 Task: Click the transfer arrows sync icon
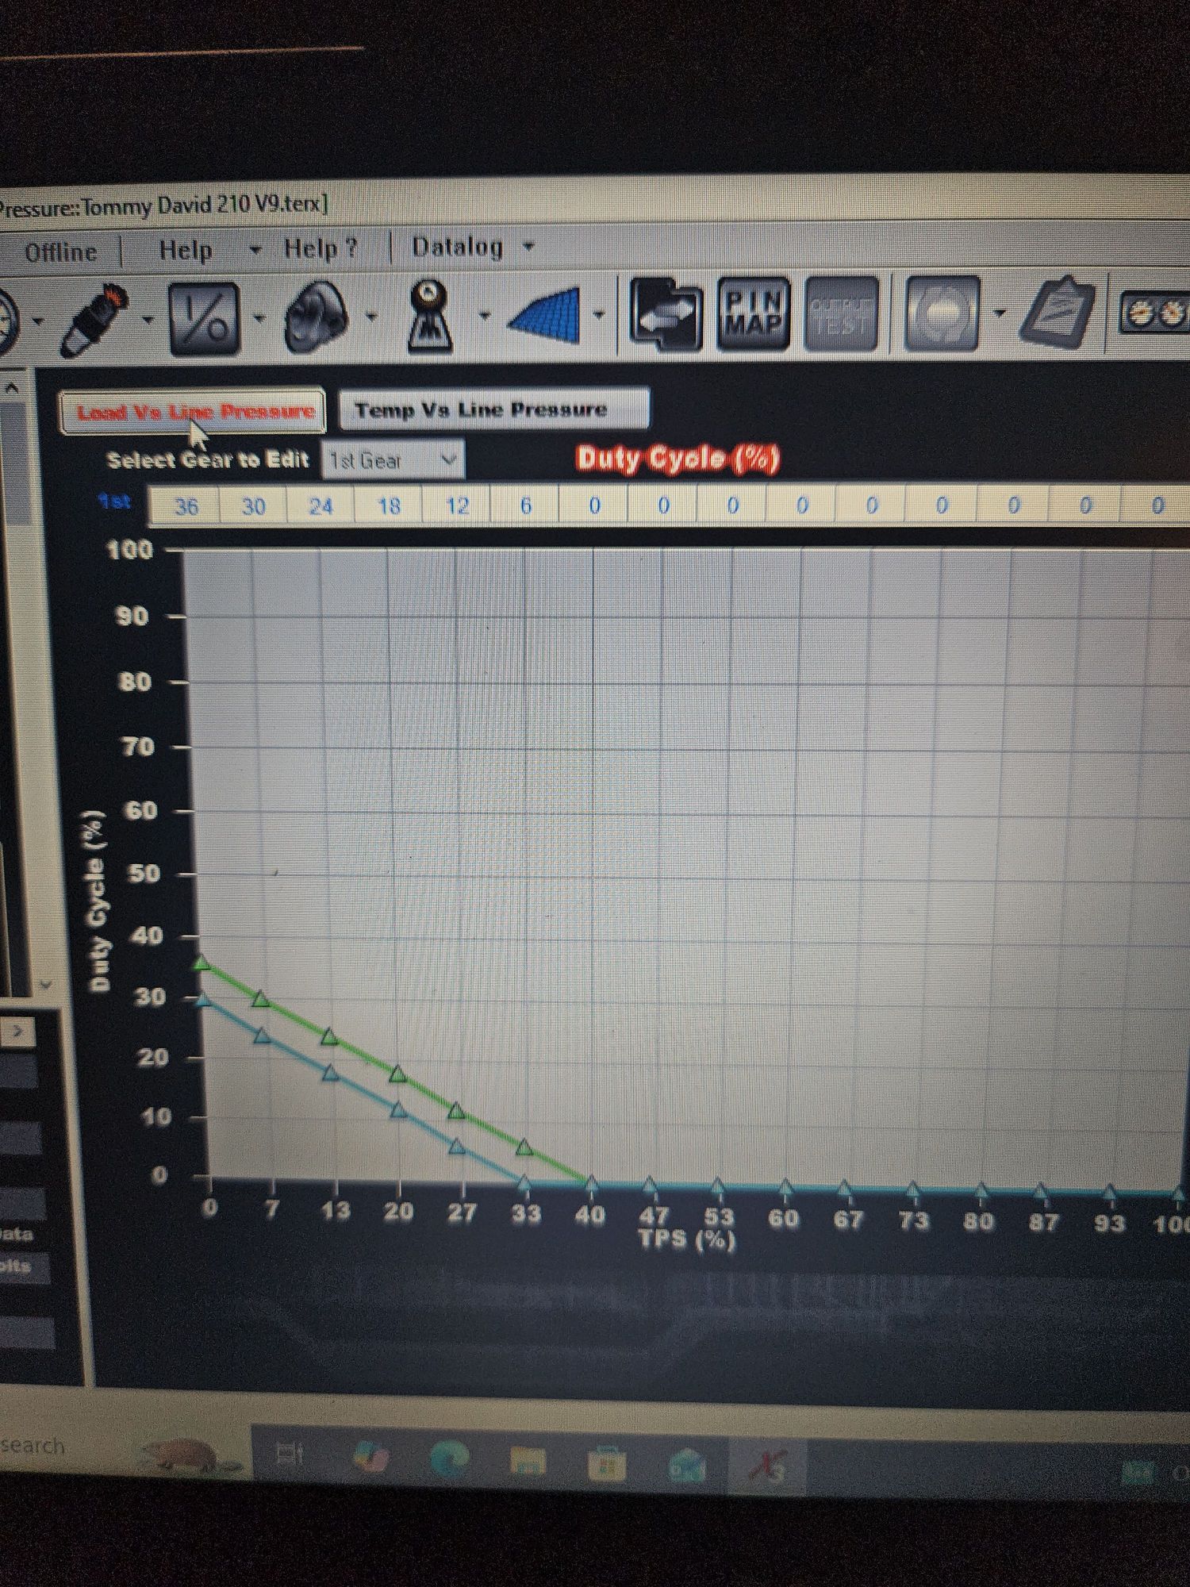[666, 315]
